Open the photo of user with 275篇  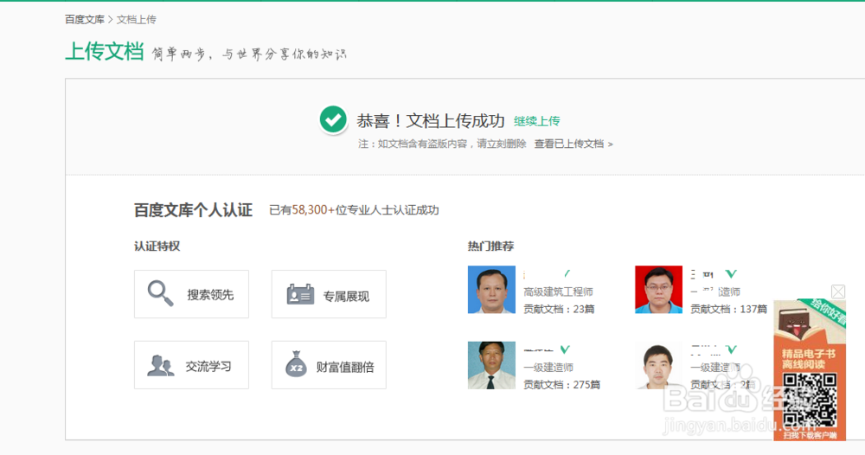[x=491, y=365]
